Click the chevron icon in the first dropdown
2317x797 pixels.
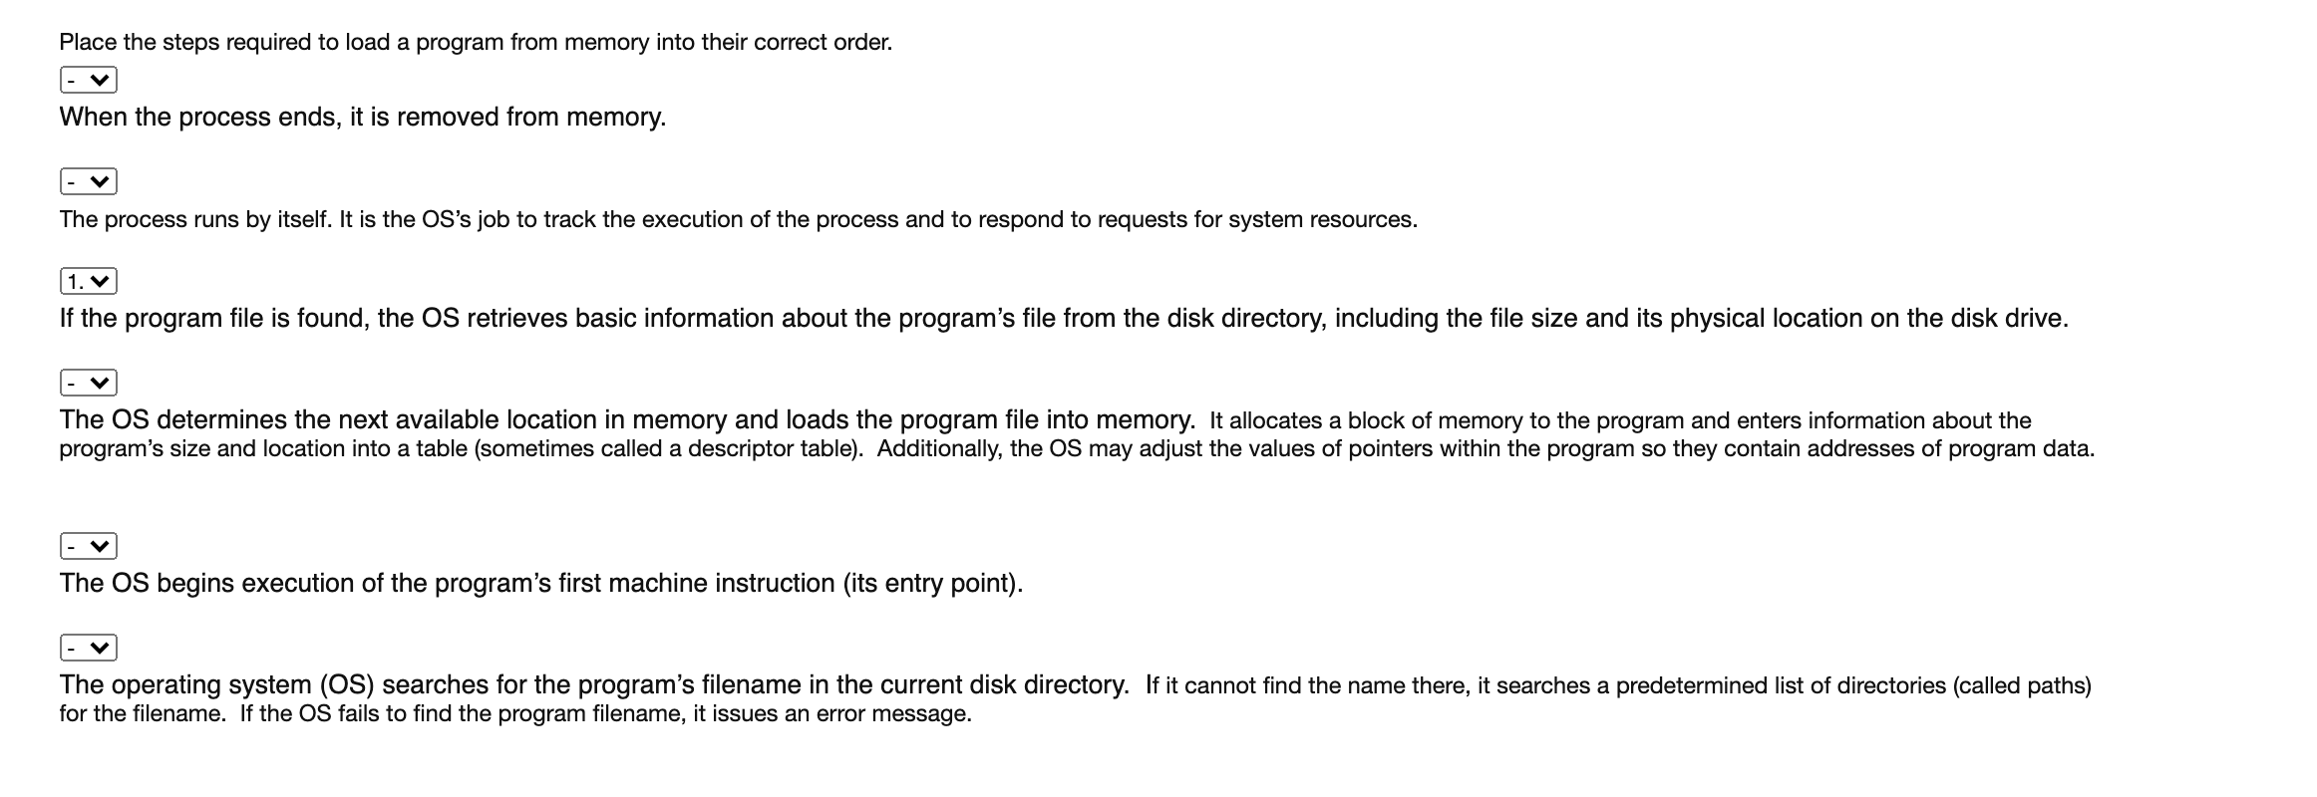click(102, 79)
